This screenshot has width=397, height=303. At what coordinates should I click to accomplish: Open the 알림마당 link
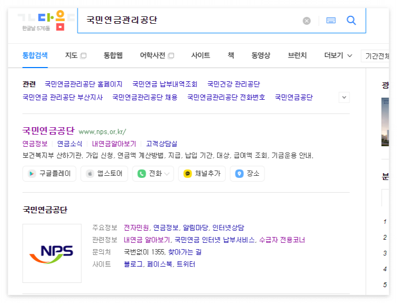[195, 228]
